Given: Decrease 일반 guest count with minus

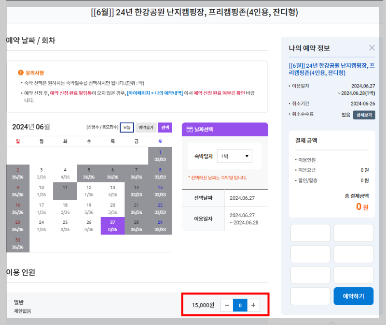Looking at the screenshot, I should 227,305.
